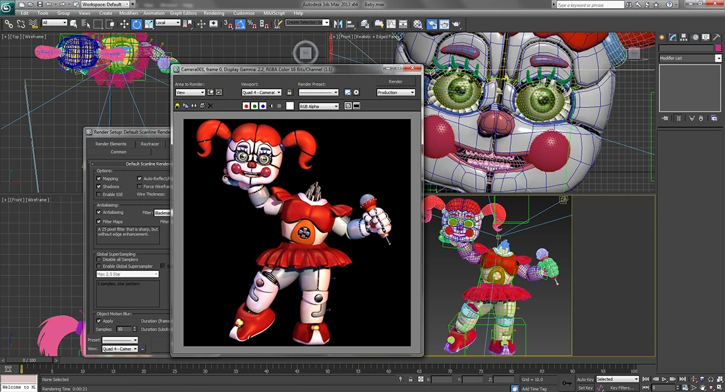Image resolution: width=725 pixels, height=392 pixels.
Task: Open the Production render mode dropdown
Action: [x=395, y=93]
